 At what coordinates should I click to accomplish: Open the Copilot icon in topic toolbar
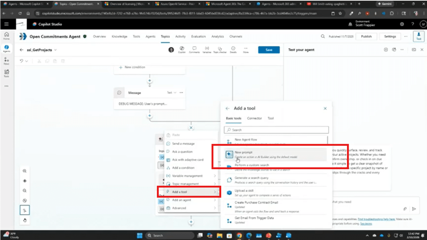tap(182, 50)
